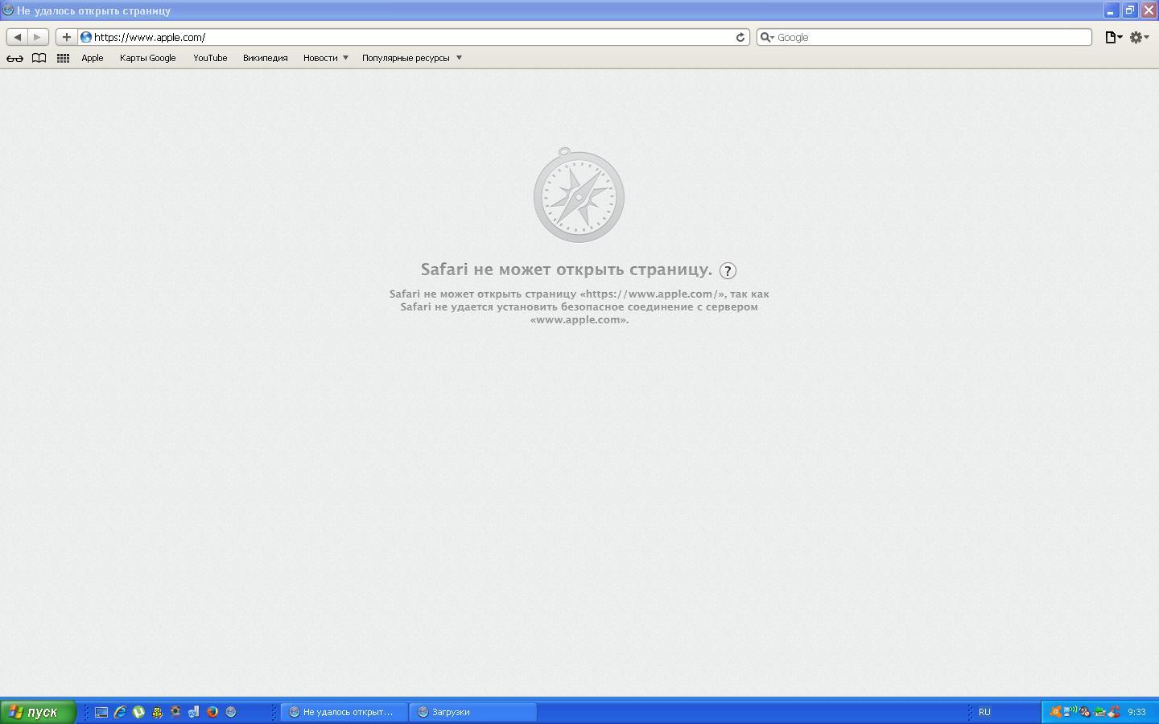Click the back navigation arrow
This screenshot has height=724, width=1159.
click(x=18, y=37)
